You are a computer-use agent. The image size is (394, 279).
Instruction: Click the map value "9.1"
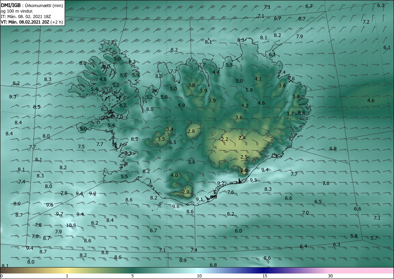(x=199, y=199)
